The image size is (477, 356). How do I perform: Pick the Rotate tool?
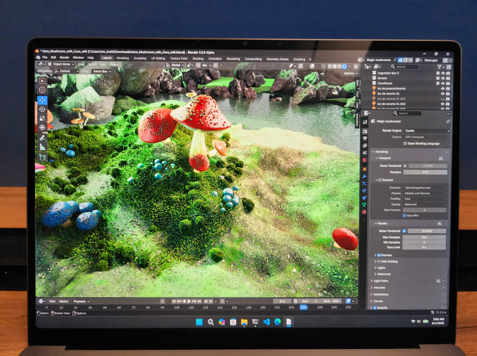tap(42, 109)
